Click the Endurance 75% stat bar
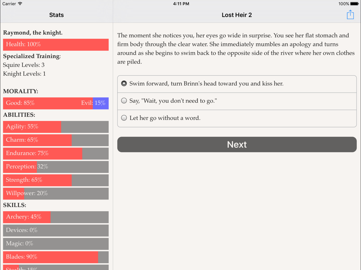Image resolution: width=361 pixels, height=270 pixels. [56, 154]
